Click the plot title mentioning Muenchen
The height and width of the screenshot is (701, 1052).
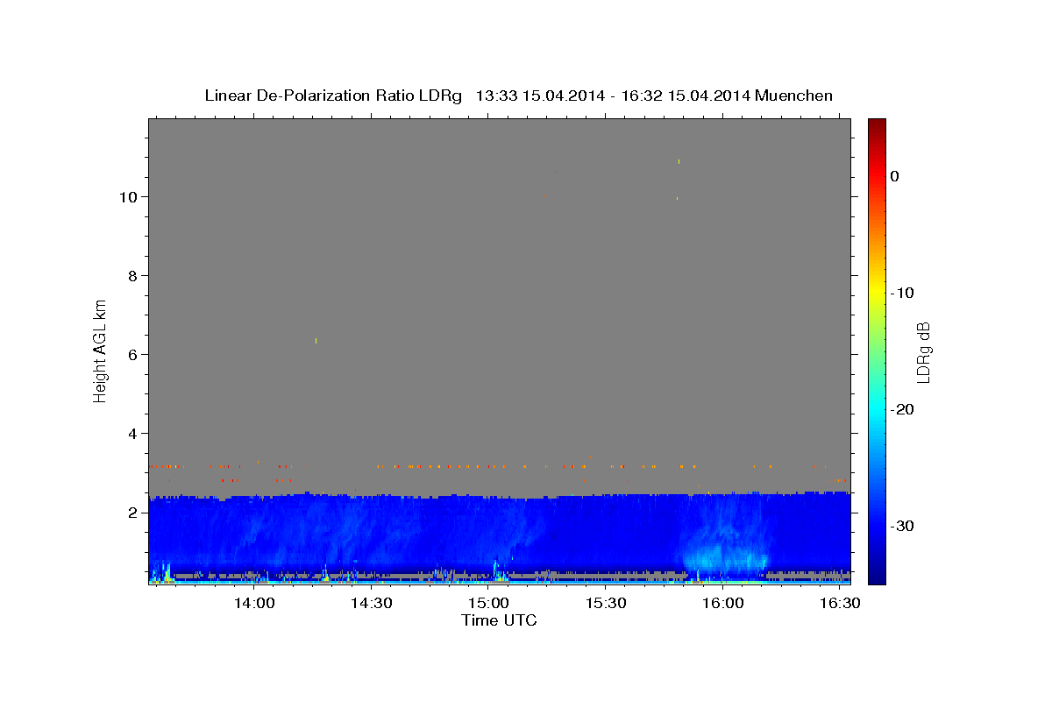click(518, 96)
